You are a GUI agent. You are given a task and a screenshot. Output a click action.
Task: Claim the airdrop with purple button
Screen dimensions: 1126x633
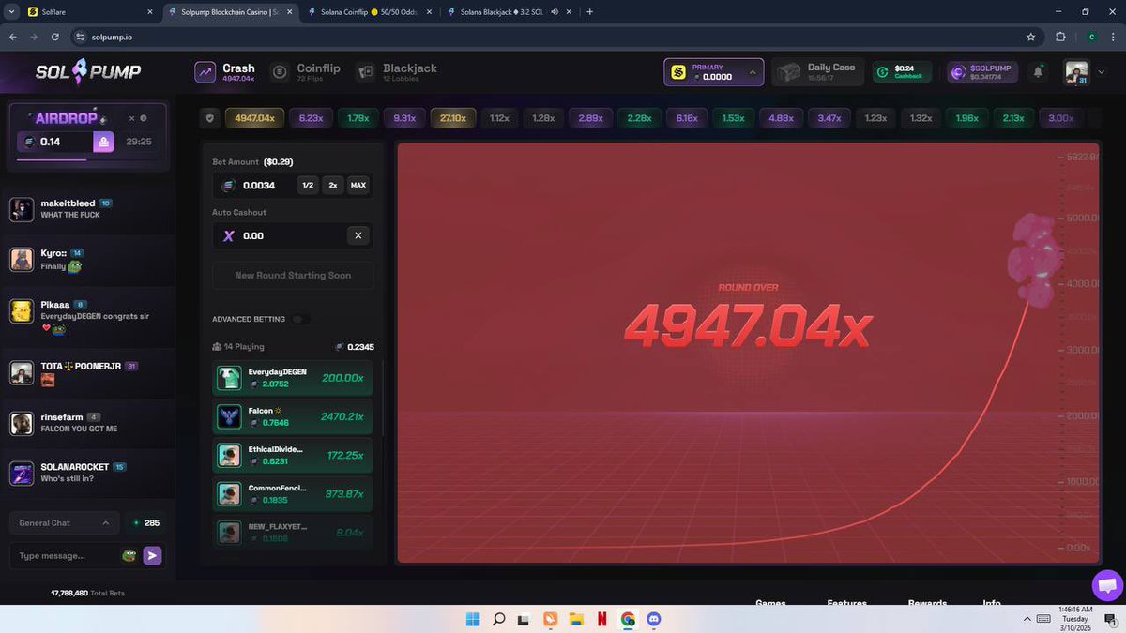point(104,142)
